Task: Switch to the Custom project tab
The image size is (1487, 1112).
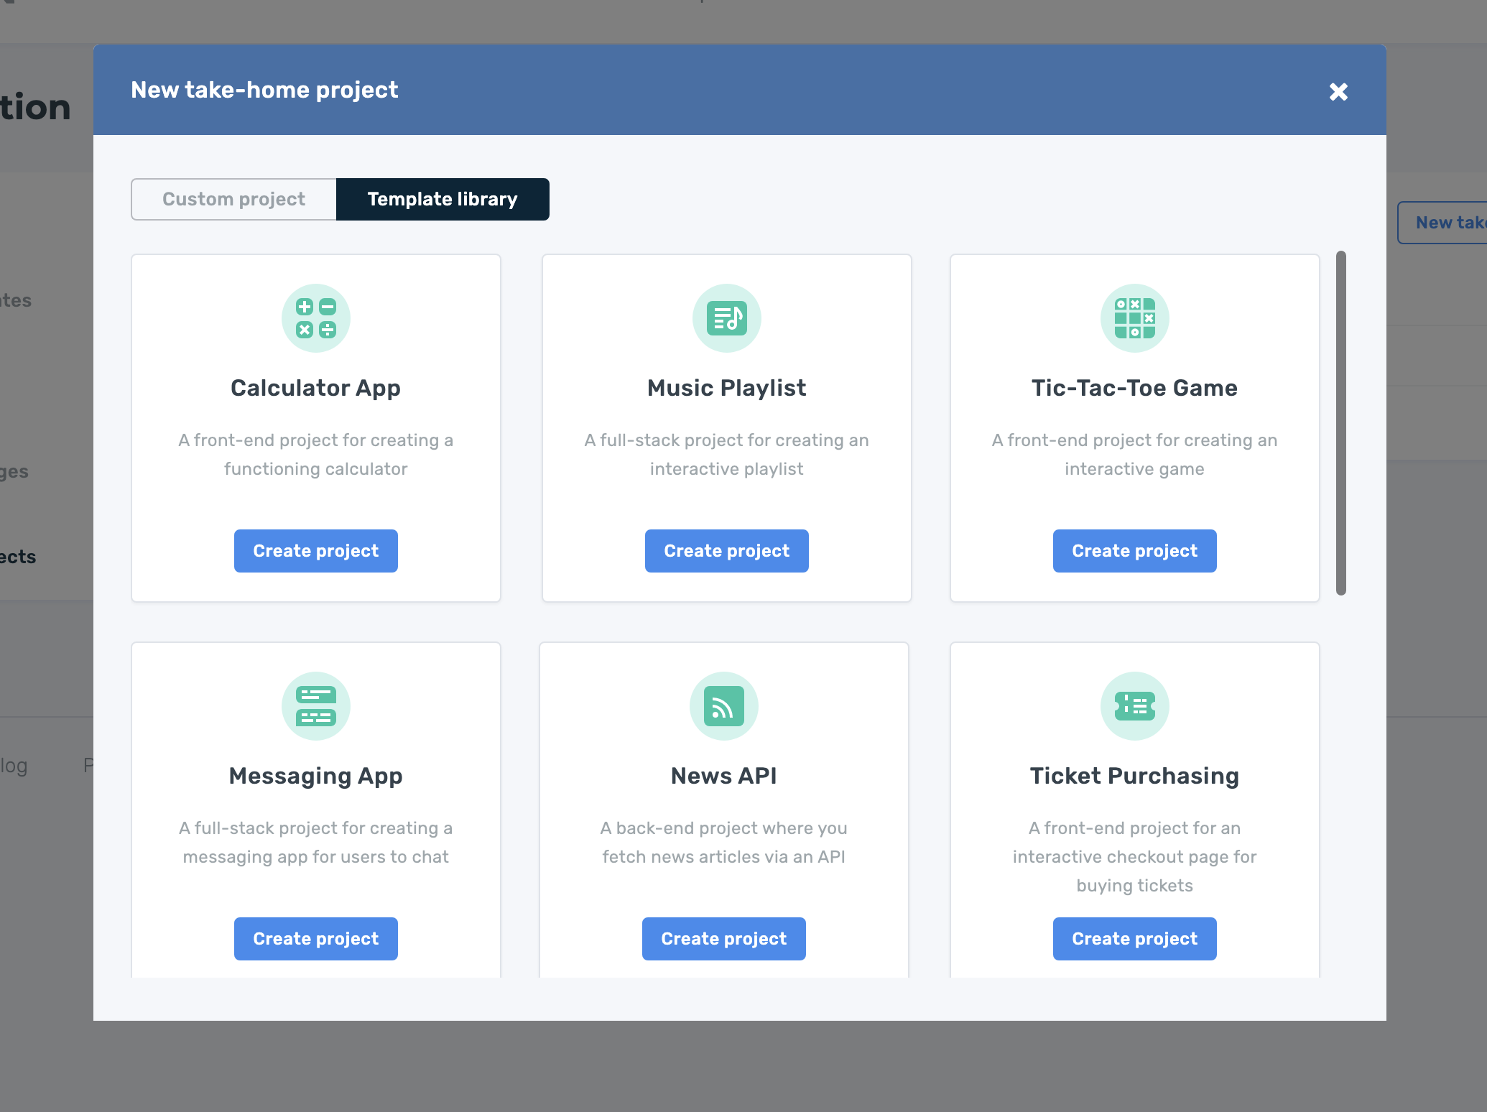Action: pos(233,199)
